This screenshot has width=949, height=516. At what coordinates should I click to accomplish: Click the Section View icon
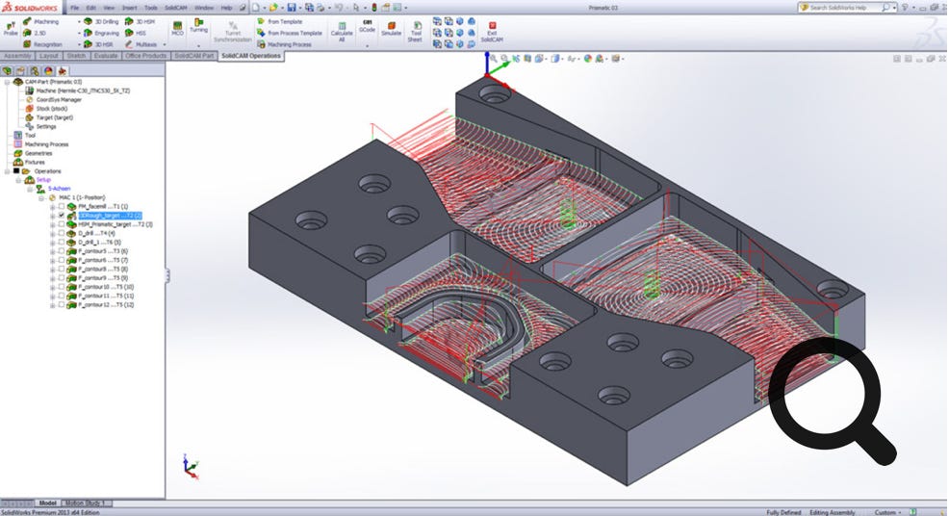pyautogui.click(x=527, y=59)
